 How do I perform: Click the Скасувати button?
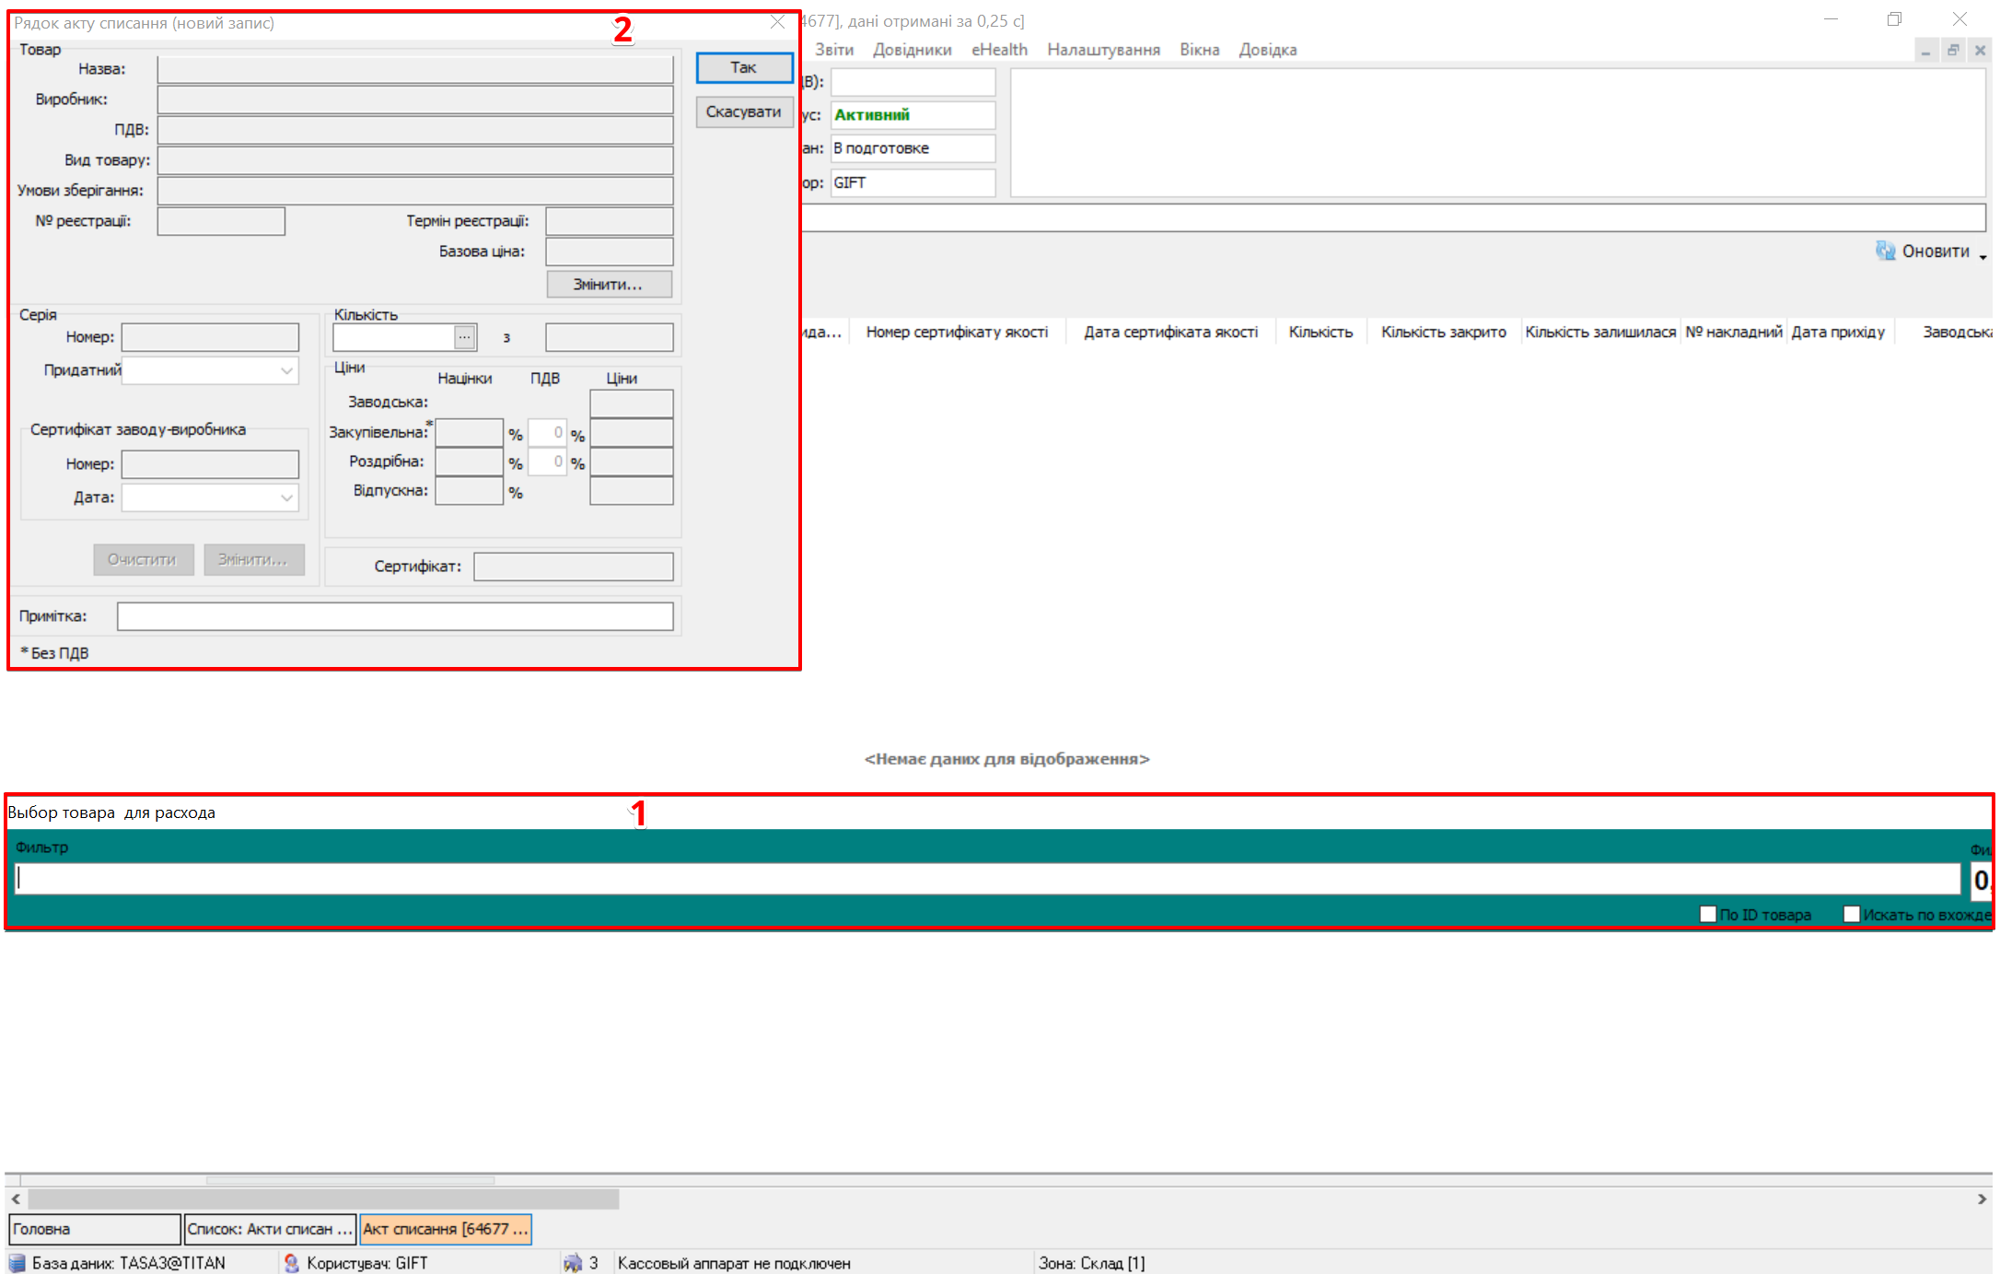pyautogui.click(x=743, y=111)
